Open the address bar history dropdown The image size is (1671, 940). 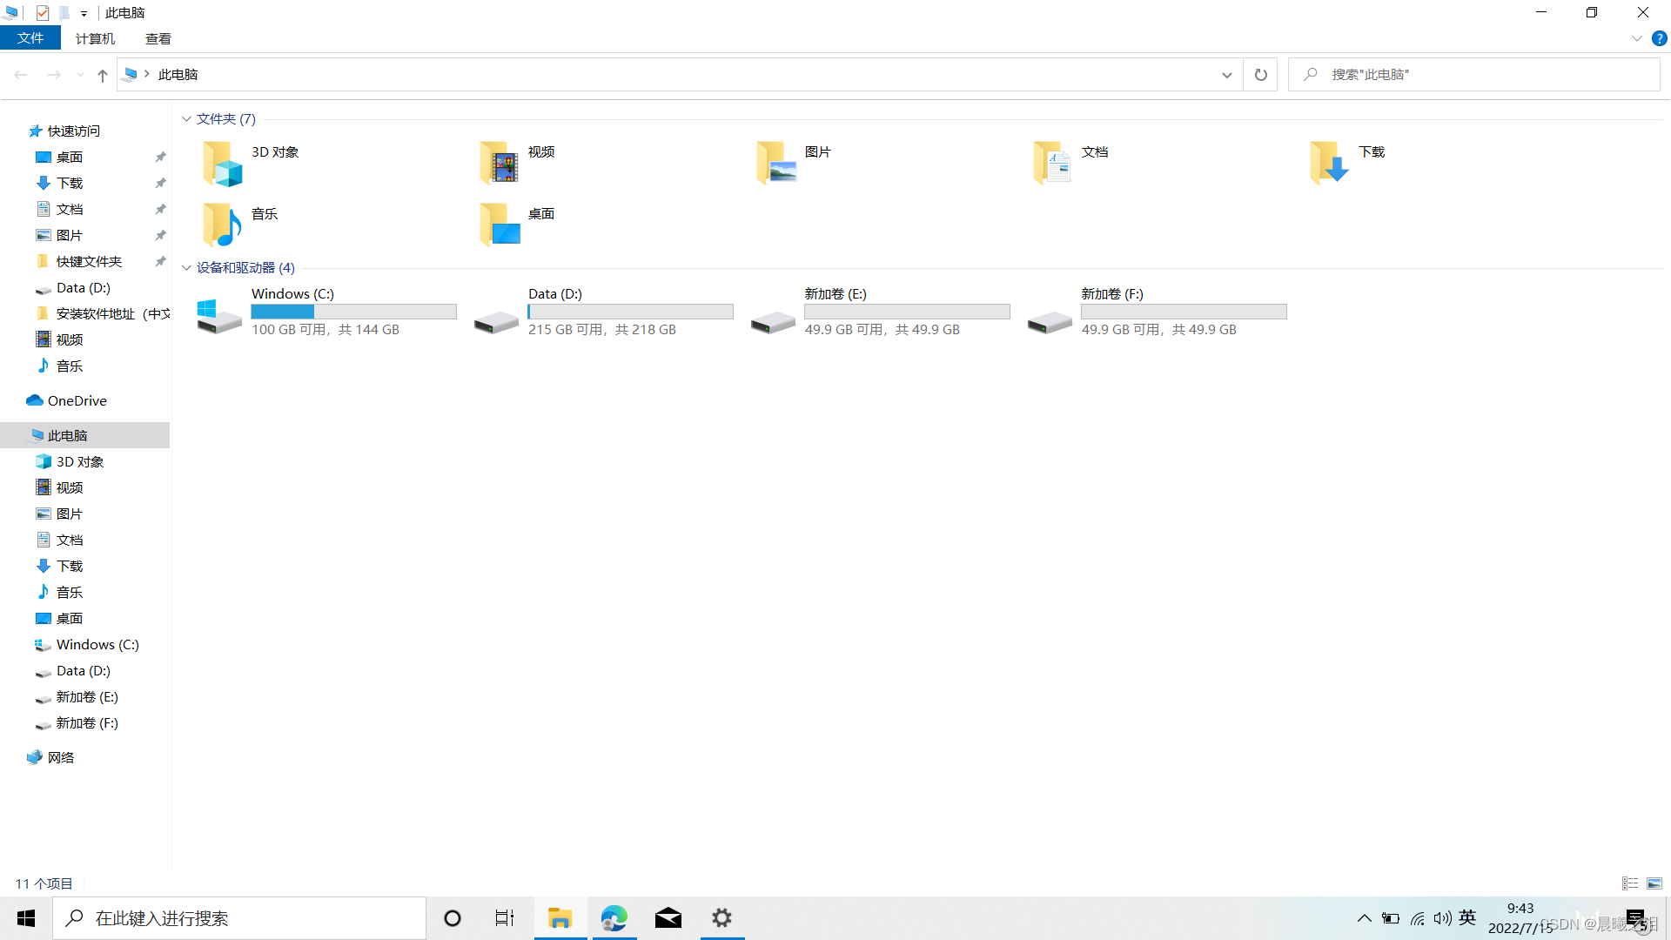click(x=1226, y=75)
